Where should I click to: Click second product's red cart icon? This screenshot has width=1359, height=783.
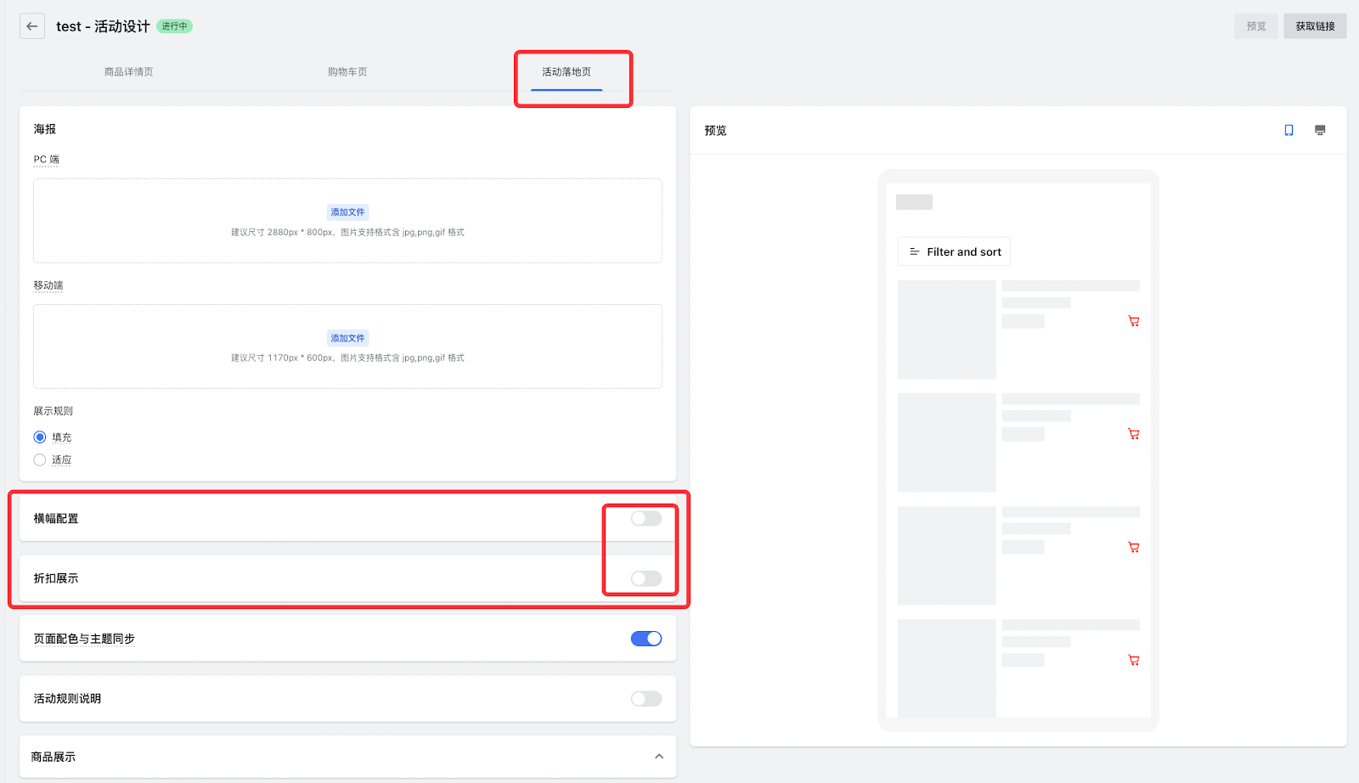[1133, 434]
